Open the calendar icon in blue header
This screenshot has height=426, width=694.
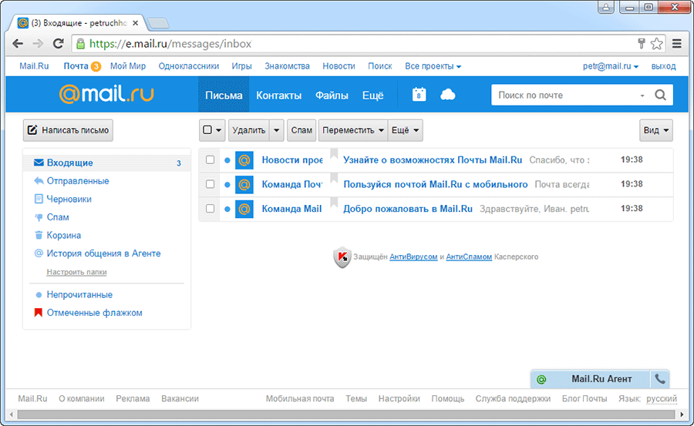[419, 94]
